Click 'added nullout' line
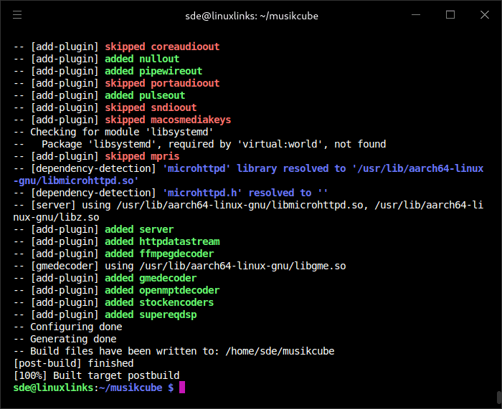 coord(96,59)
